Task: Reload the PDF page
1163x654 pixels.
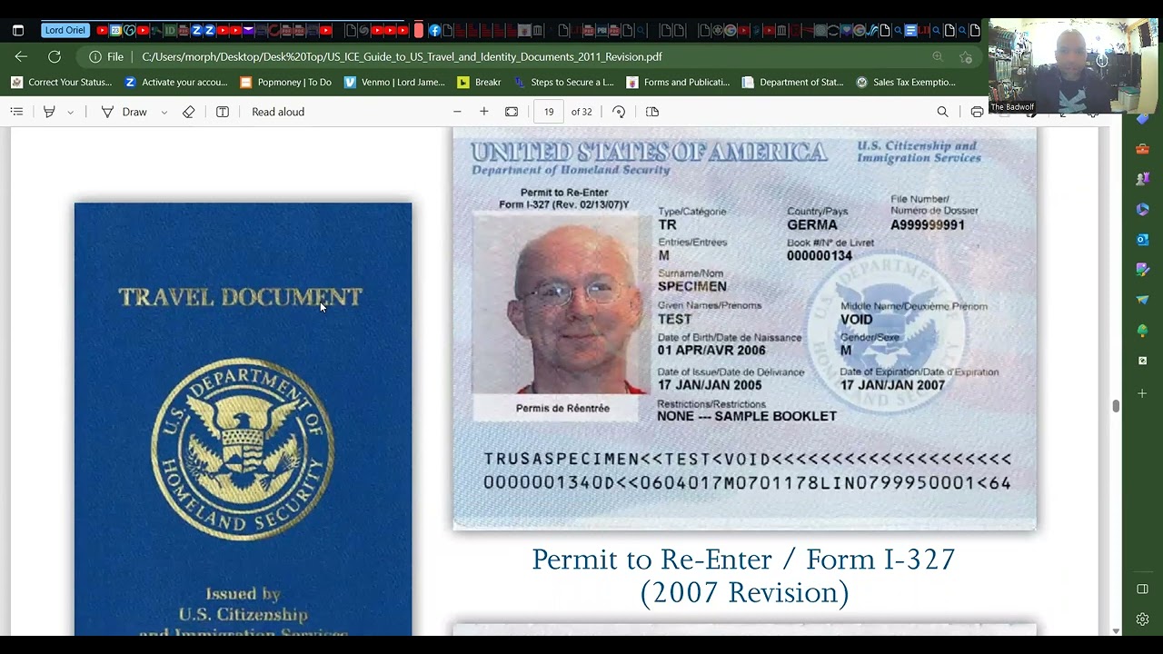Action: pyautogui.click(x=55, y=56)
